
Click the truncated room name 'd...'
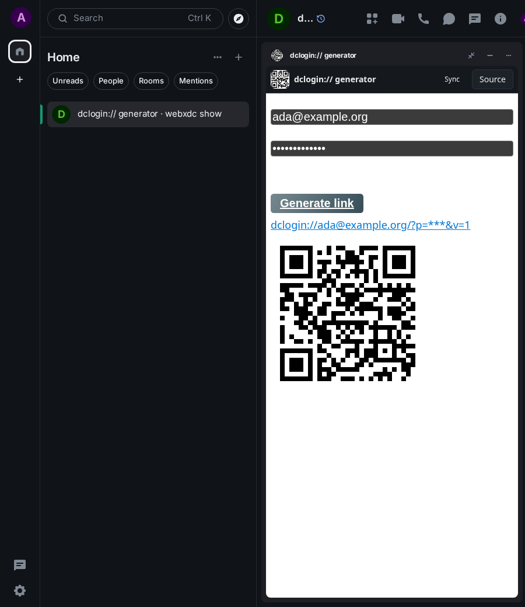[x=305, y=19]
